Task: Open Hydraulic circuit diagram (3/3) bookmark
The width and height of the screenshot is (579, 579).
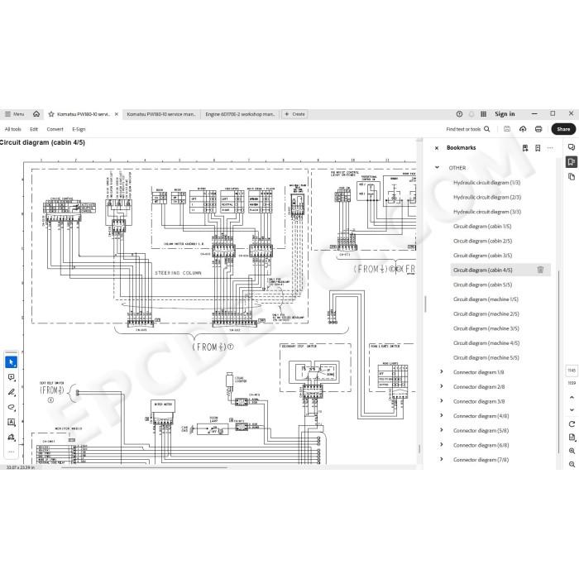Action: pos(487,212)
